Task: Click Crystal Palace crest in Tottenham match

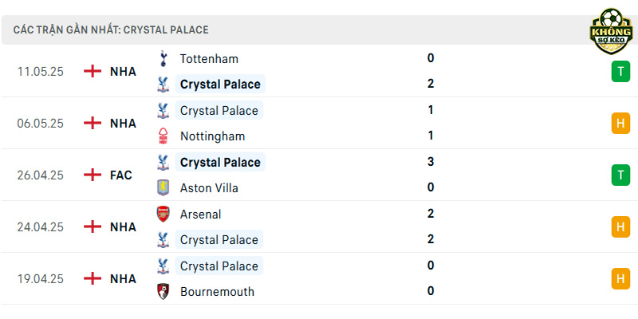Action: coord(163,85)
